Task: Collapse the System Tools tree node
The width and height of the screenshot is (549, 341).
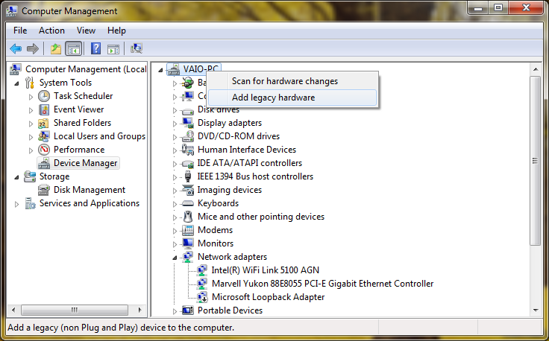Action: pyautogui.click(x=16, y=83)
